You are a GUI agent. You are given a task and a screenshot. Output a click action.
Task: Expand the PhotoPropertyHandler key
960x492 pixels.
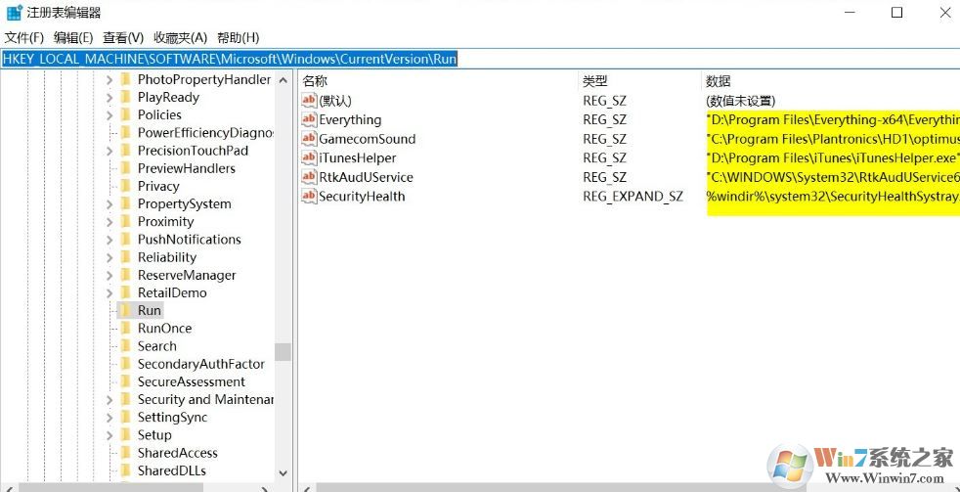click(109, 79)
